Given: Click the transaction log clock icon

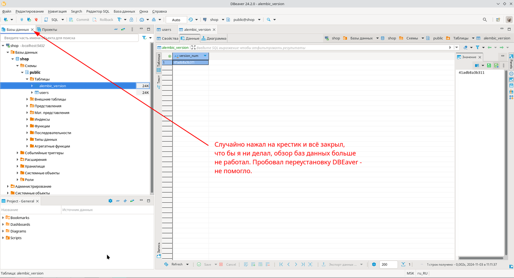Looking at the screenshot, I should click(x=191, y=20).
